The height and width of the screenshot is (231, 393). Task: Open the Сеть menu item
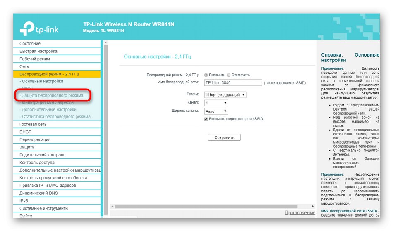tap(57, 67)
